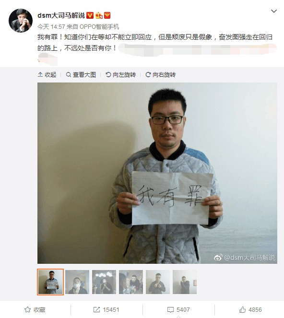Image resolution: width=284 pixels, height=318 pixels.
Task: Open the post options chevron menu
Action: point(274,11)
